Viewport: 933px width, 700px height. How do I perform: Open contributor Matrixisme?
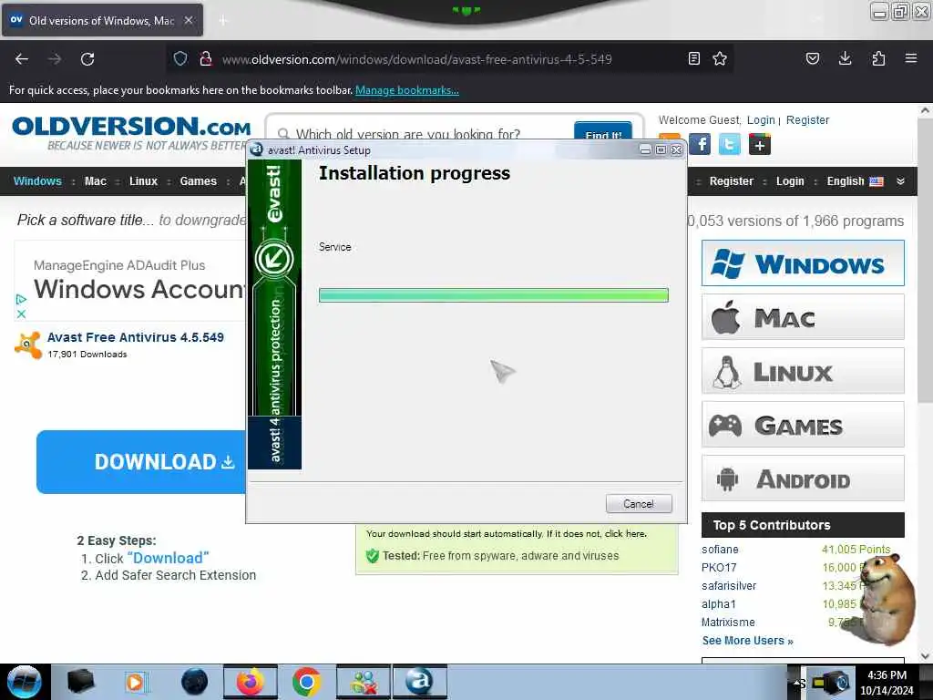point(728,622)
